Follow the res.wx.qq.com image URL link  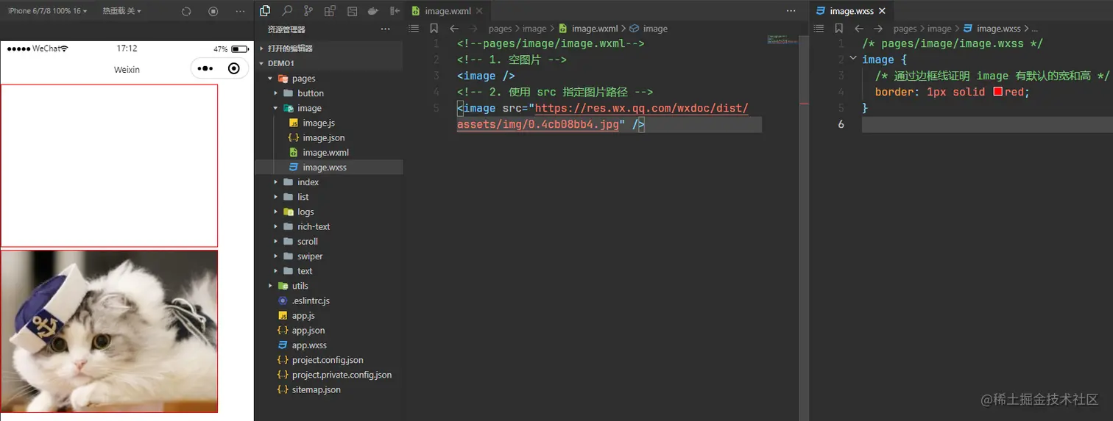(641, 109)
